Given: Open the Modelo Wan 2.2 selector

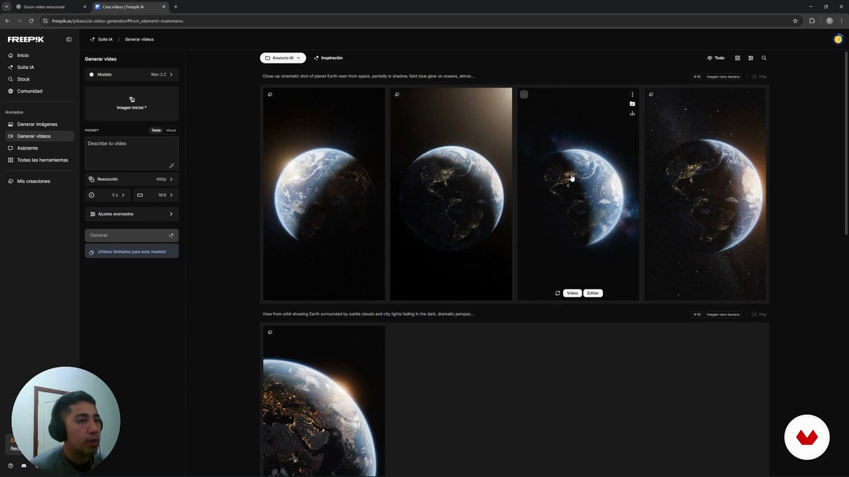Looking at the screenshot, I should pyautogui.click(x=131, y=74).
